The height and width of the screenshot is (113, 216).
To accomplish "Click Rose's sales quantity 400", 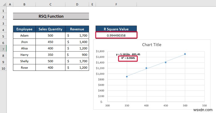I will (50, 67).
